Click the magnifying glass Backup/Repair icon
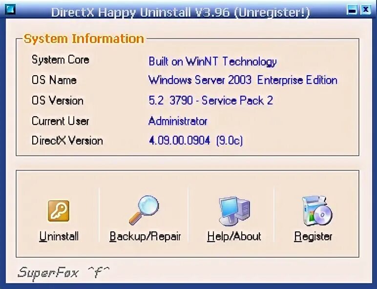The height and width of the screenshot is (289, 377). pos(144,210)
